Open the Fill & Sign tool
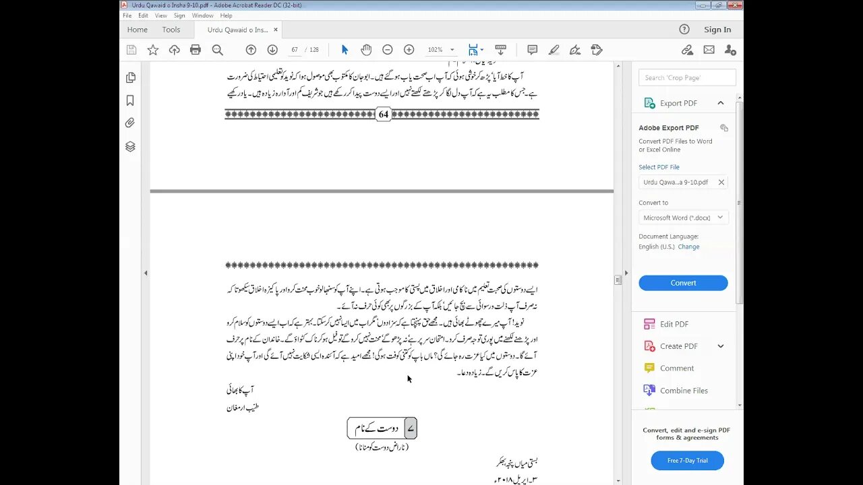The width and height of the screenshot is (863, 485). pos(575,50)
